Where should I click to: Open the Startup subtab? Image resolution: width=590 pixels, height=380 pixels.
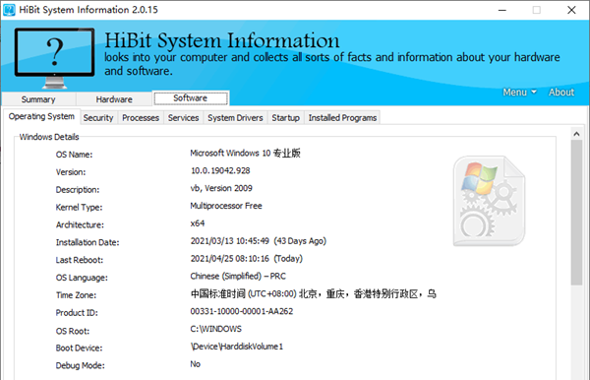click(285, 118)
